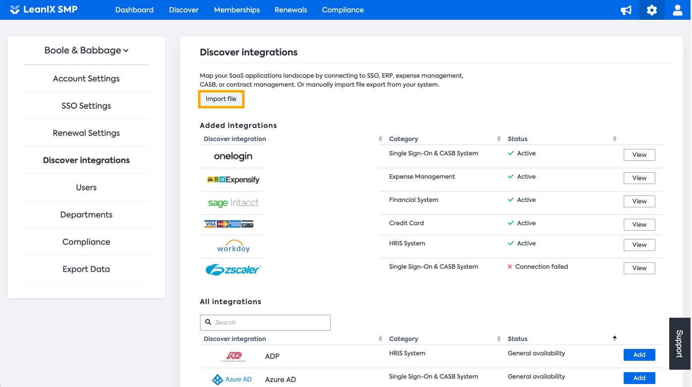The width and height of the screenshot is (692, 387).
Task: Click 'Expense Management' category cell
Action: [x=422, y=177]
